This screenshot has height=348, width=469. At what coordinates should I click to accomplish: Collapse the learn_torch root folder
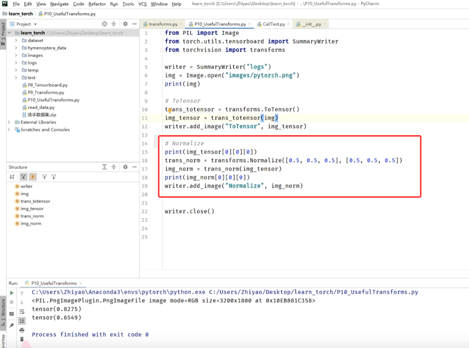click(x=10, y=33)
